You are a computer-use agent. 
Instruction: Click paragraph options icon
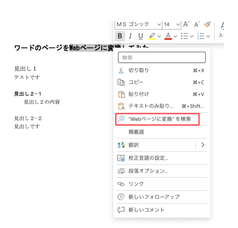tap(121, 171)
